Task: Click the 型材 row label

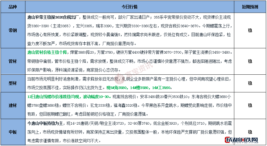Action: [13, 83]
